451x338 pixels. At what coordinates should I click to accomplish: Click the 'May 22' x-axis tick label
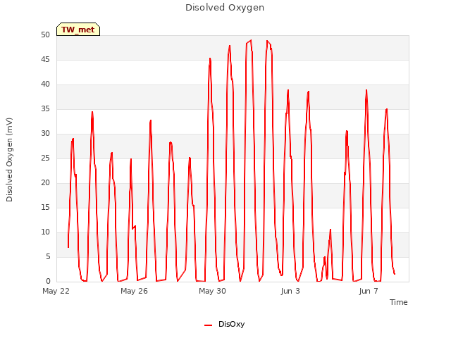(x=56, y=291)
